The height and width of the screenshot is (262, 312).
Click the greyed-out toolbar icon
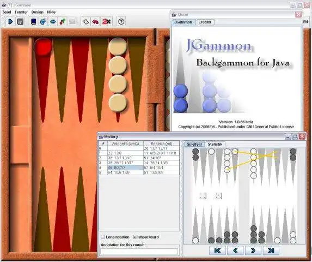coord(72,21)
